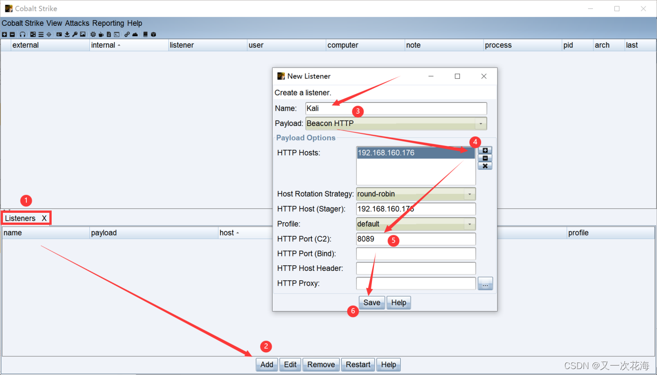Sort sessions by computer column header

click(365, 45)
